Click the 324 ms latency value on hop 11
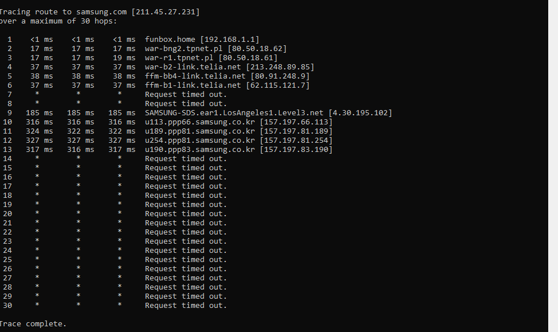The image size is (558, 332). (39, 131)
